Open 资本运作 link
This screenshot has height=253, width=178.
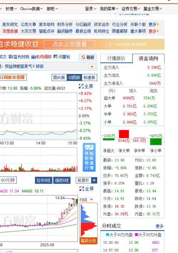101,25
